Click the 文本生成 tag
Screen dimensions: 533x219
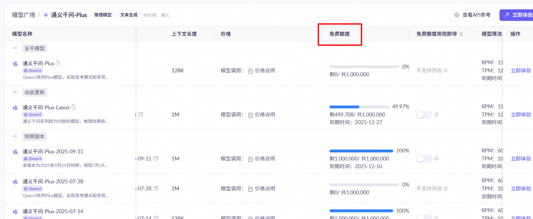(x=128, y=15)
